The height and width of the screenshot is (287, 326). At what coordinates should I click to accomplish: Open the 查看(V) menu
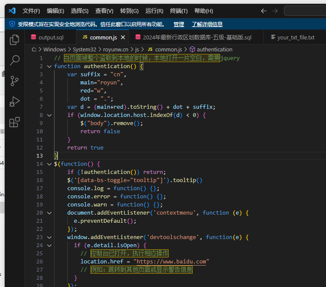click(x=104, y=11)
